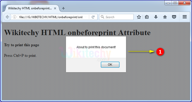Close the Wikitechy HTML onbeforeprint tab
This screenshot has width=192, height=102.
[55, 8]
